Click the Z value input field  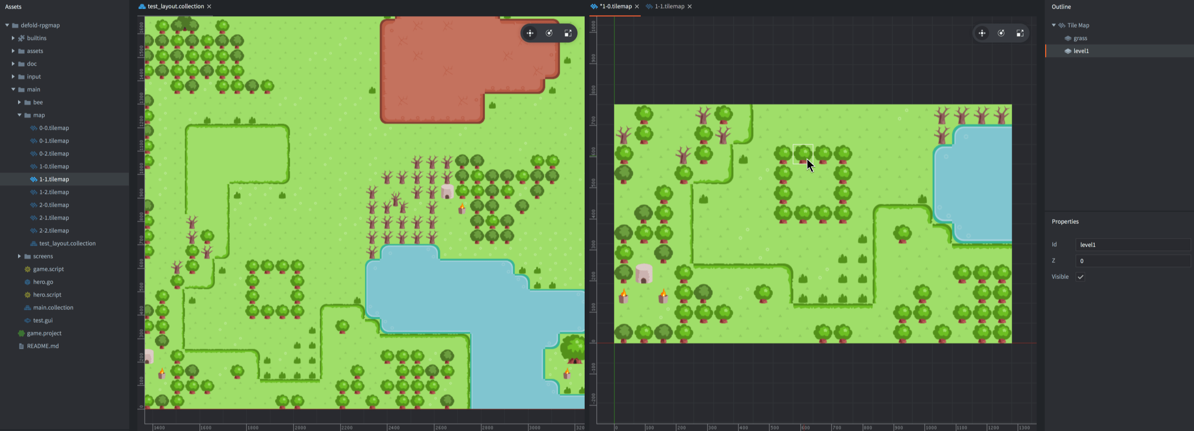click(1132, 261)
